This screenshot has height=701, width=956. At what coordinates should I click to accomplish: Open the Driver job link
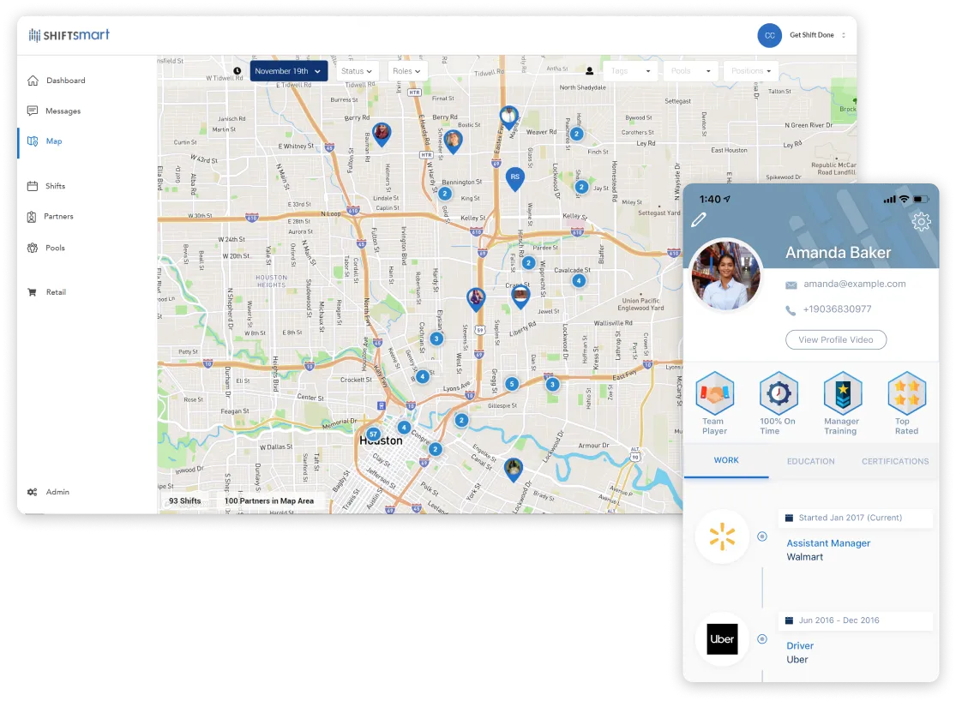click(x=800, y=645)
